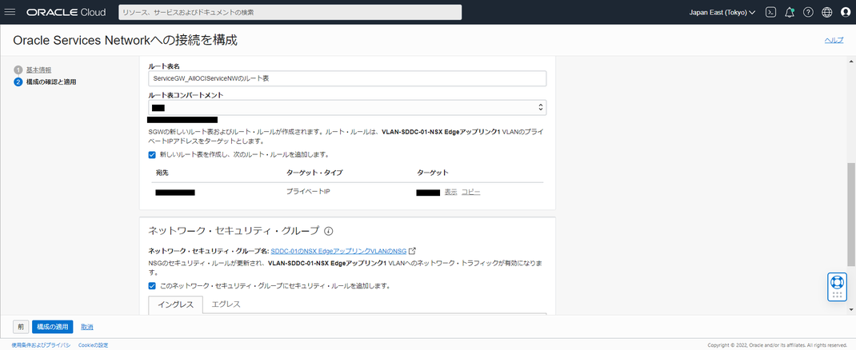Screen dimensions: 856x350
Task: Click the external link icon after NSG name
Action: click(413, 251)
